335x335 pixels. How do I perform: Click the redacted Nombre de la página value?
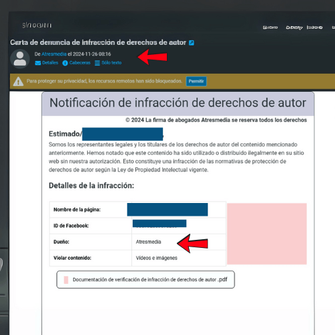[167, 210]
